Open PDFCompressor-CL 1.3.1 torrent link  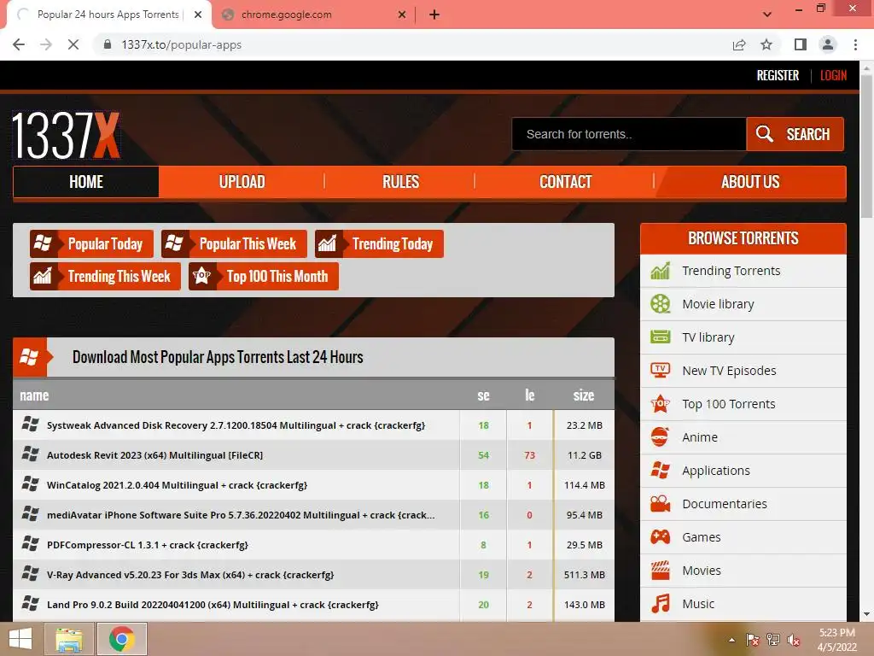(147, 545)
